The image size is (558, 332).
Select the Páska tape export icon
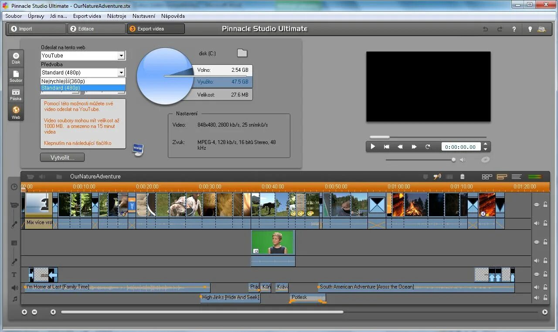point(16,95)
